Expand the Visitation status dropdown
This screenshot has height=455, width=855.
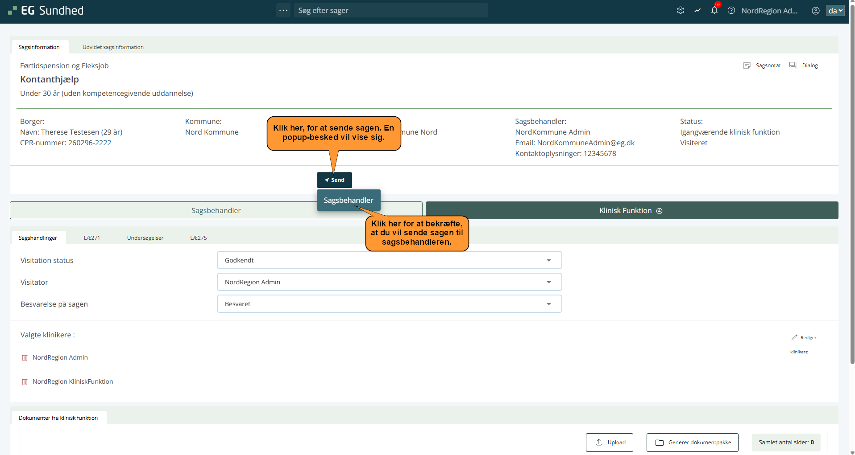tap(548, 260)
